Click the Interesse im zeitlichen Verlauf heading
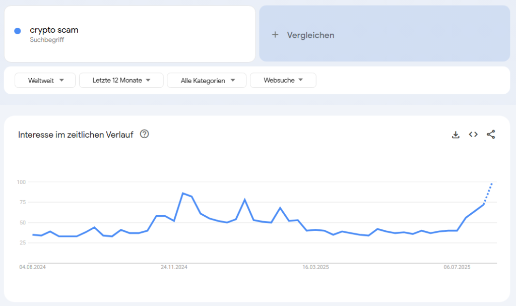 tap(76, 135)
